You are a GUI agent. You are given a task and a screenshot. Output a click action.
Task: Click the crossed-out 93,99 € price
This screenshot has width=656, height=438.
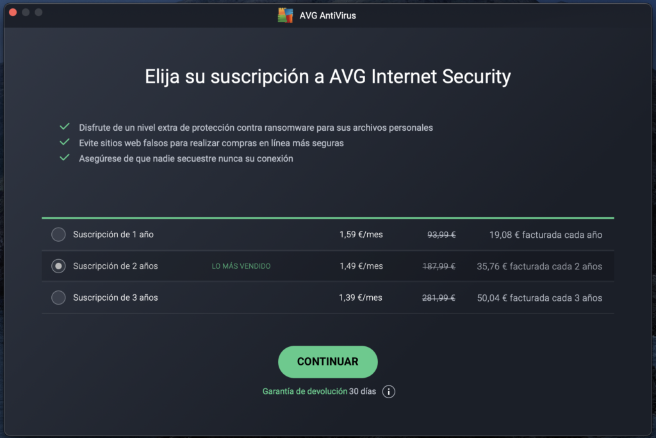click(x=441, y=235)
